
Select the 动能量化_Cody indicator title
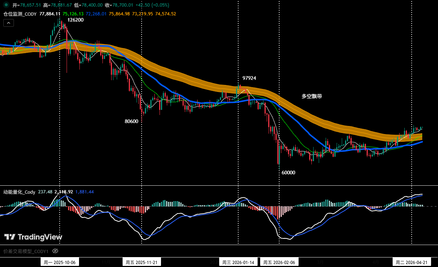(18, 192)
